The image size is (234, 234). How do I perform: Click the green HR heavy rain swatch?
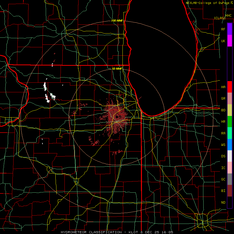point(230,122)
